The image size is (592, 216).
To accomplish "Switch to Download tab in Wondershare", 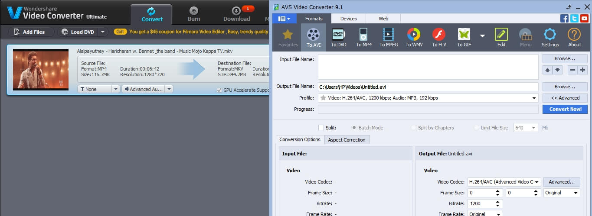I will point(237,14).
